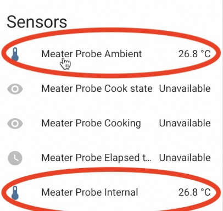
Task: Click Unavailable status for Cook state
Action: pos(185,88)
